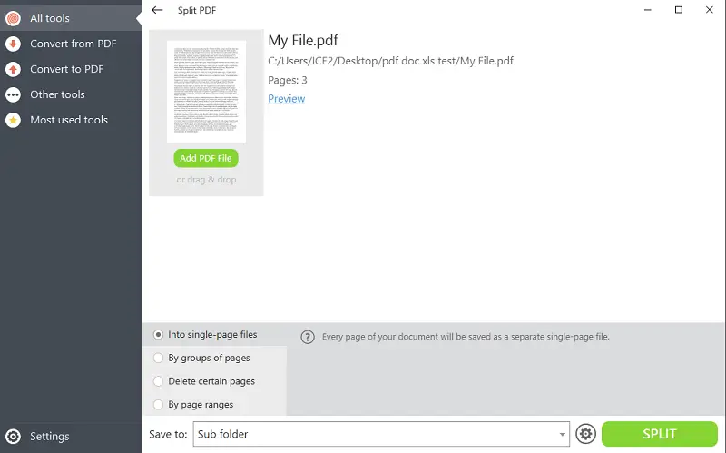The height and width of the screenshot is (453, 726).
Task: Open Other tools menu item
Action: click(x=71, y=94)
